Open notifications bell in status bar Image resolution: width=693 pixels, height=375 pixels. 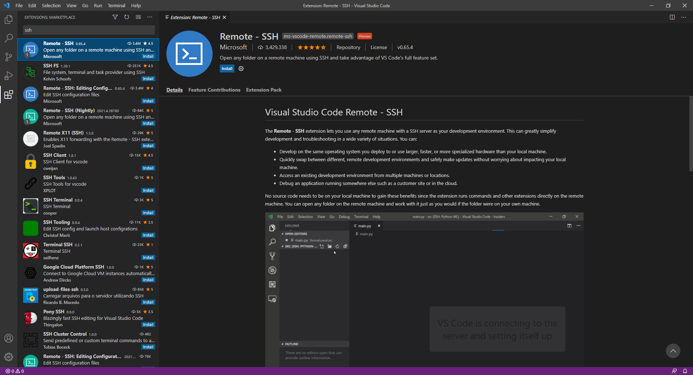click(x=685, y=371)
